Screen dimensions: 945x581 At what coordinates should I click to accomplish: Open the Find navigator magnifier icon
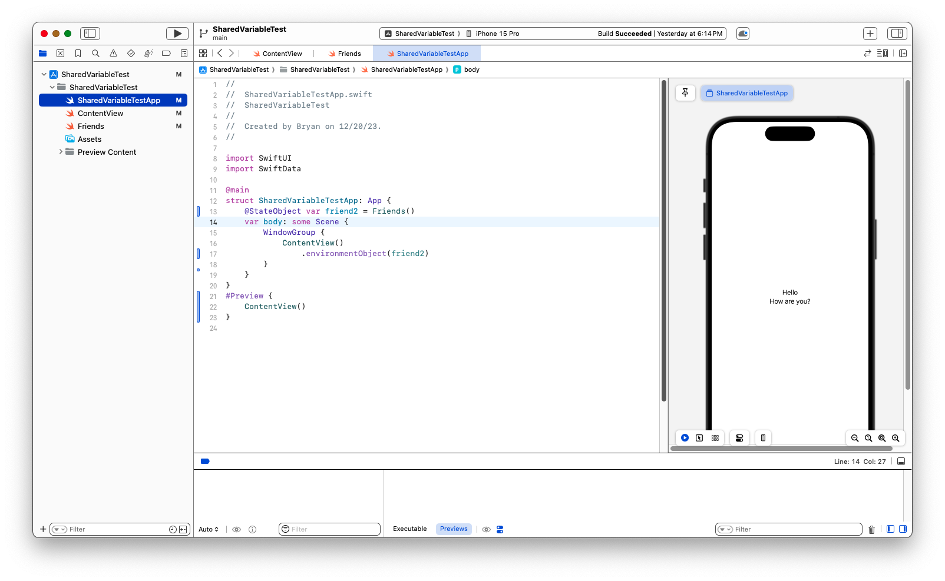point(95,54)
